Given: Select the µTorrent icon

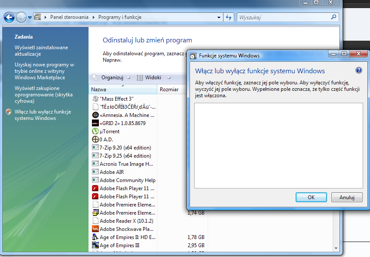Looking at the screenshot, I should pyautogui.click(x=95, y=131).
